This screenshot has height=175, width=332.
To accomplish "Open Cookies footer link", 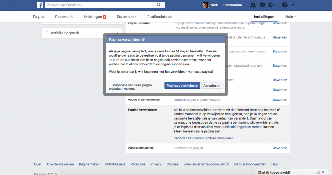I will pyautogui.click(x=172, y=164).
